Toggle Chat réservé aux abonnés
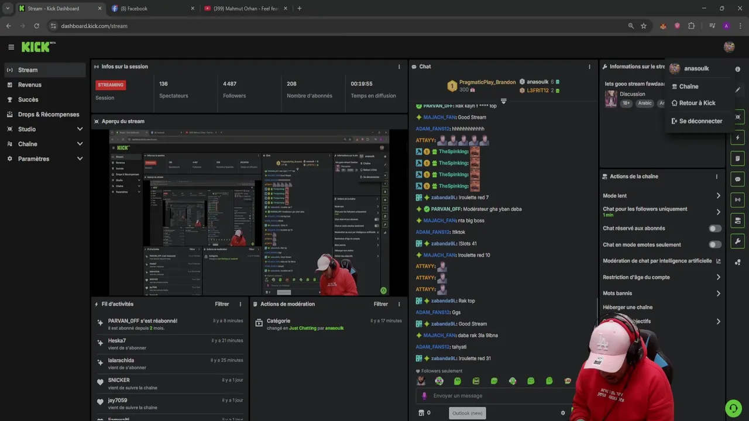Image resolution: width=749 pixels, height=421 pixels. pos(715,229)
